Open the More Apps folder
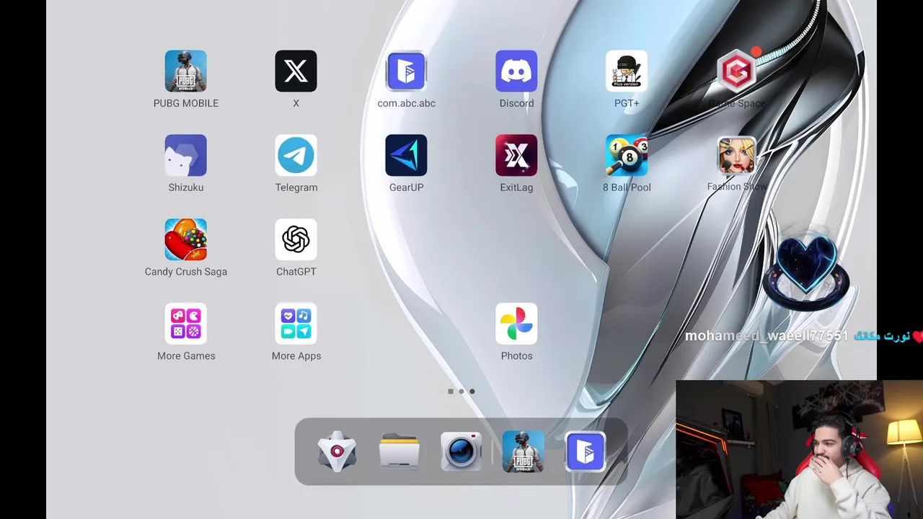Image resolution: width=923 pixels, height=519 pixels. 296,324
